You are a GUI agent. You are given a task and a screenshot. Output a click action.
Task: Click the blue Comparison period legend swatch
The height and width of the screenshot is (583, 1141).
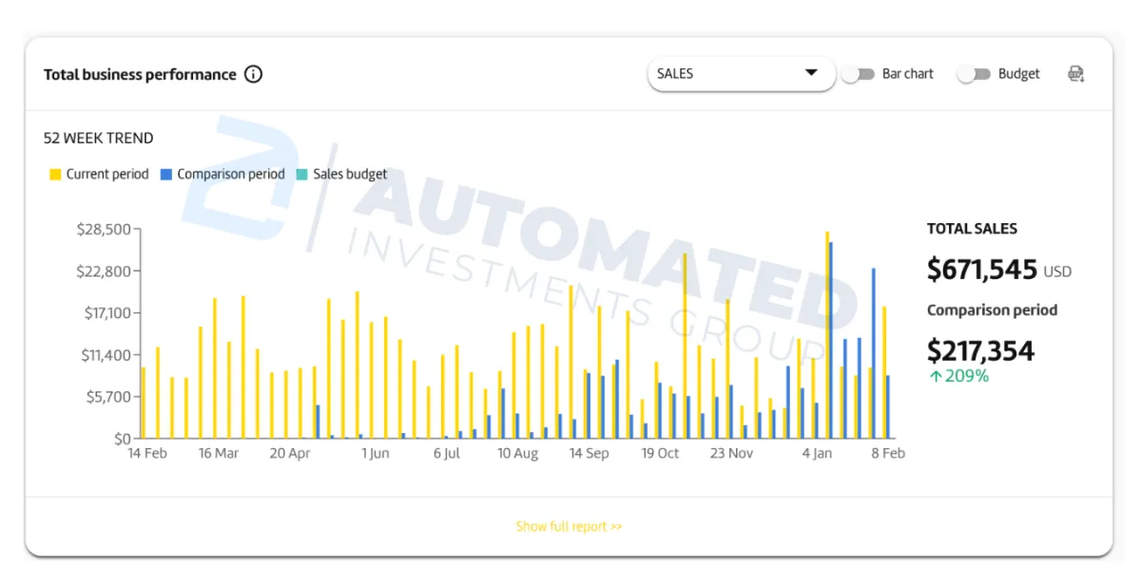tap(166, 175)
